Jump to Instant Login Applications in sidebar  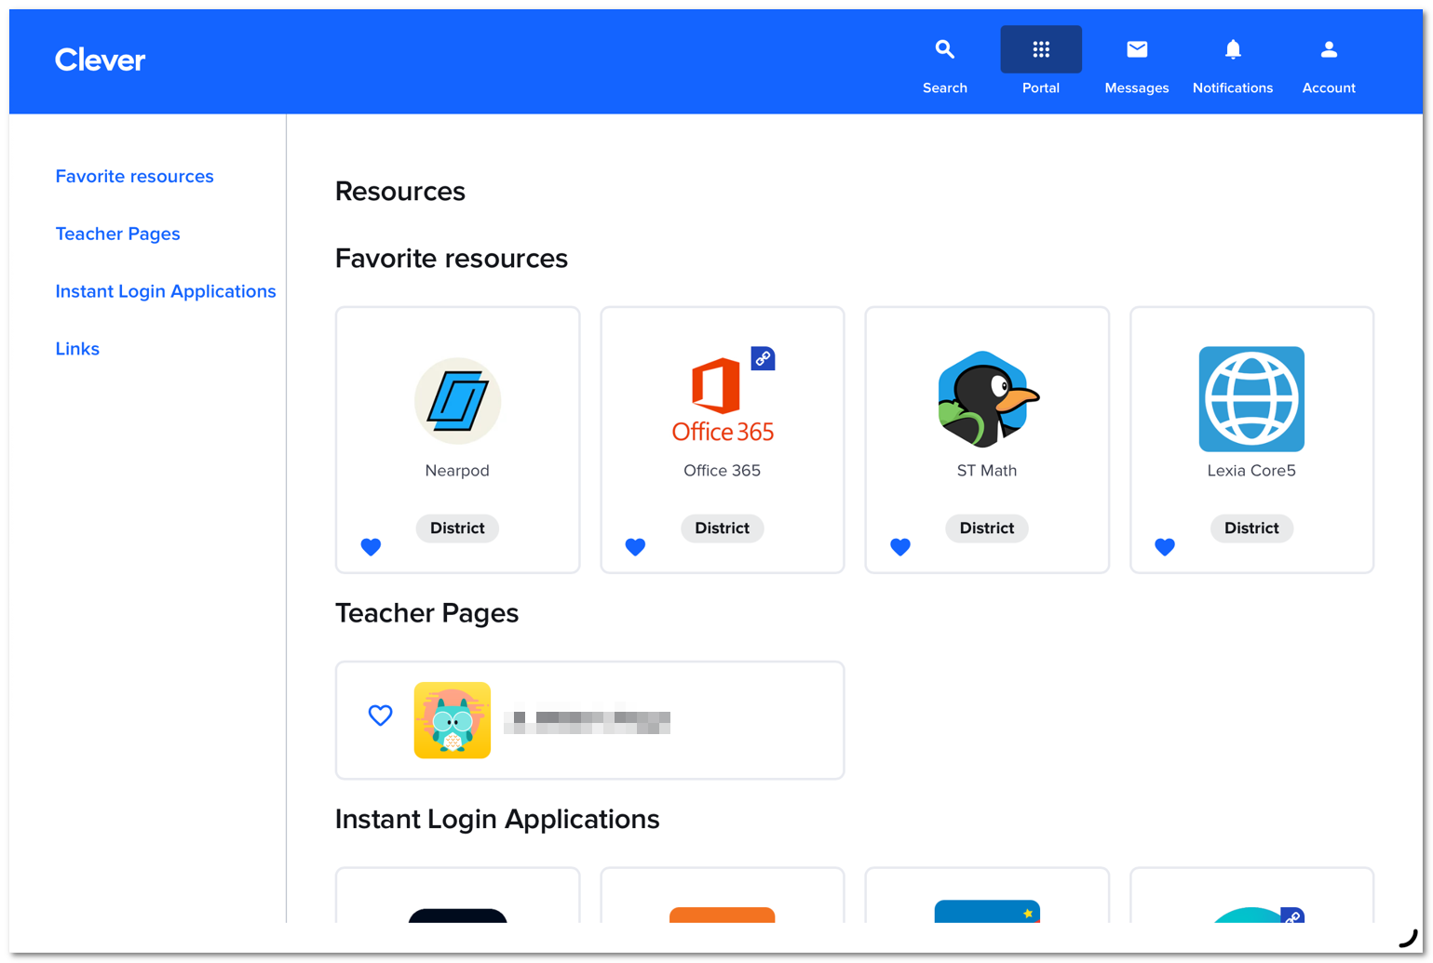pos(166,291)
